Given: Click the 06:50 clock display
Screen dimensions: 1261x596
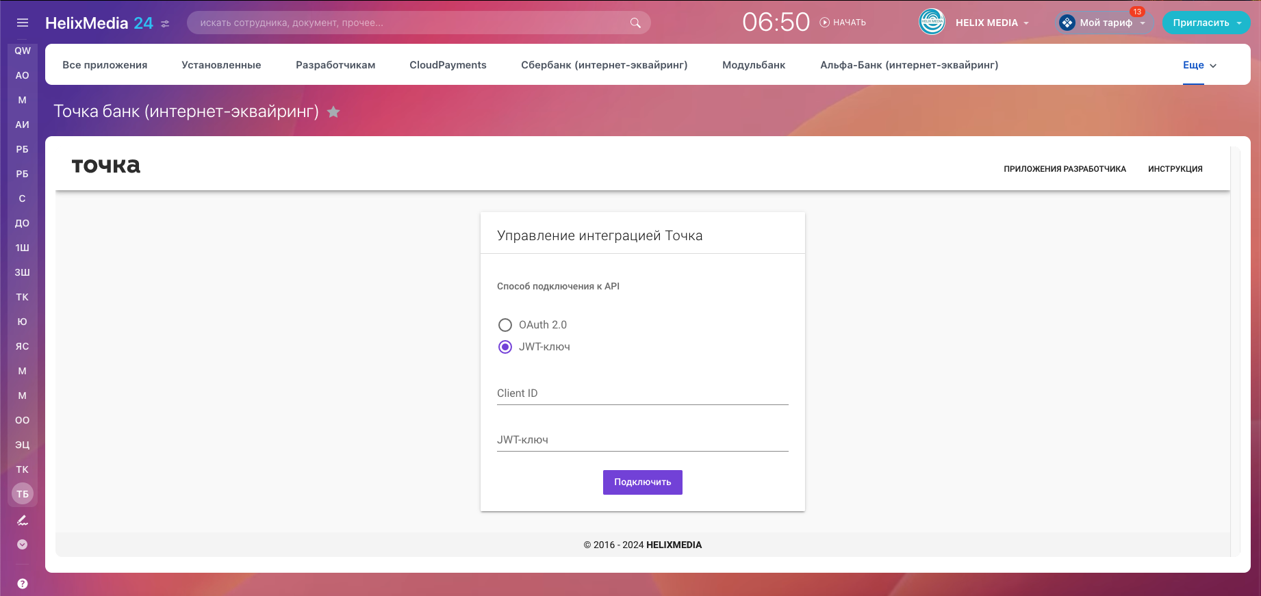Looking at the screenshot, I should tap(776, 23).
